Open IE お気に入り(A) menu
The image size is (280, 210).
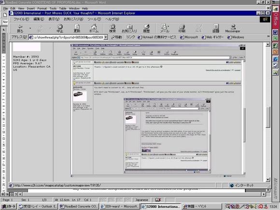pos(73,19)
